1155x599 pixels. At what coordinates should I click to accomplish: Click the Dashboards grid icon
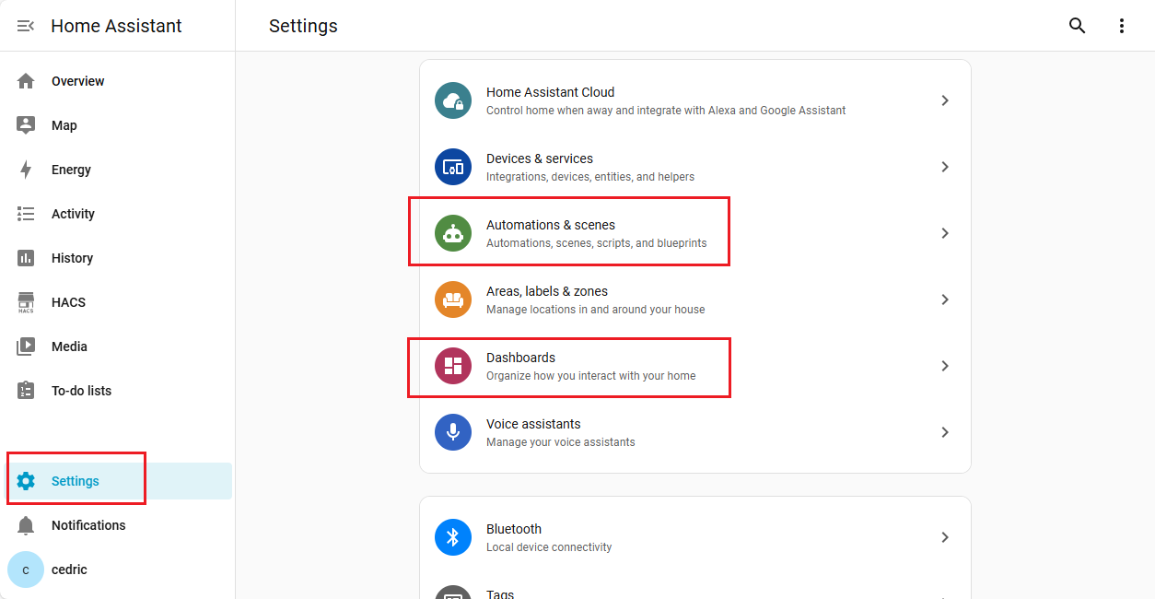coord(452,366)
